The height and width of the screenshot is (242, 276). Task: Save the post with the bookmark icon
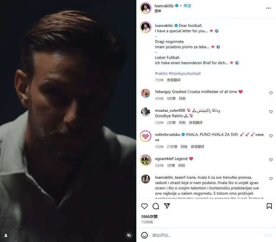tap(269, 206)
